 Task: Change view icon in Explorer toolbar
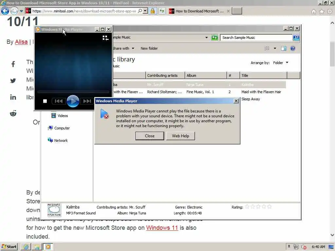click(267, 48)
